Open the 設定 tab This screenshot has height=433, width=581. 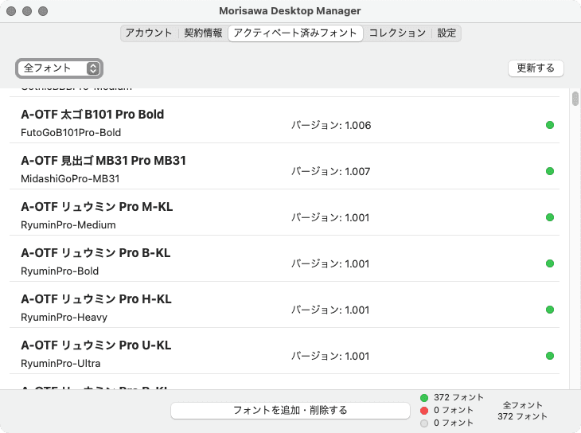(x=446, y=33)
